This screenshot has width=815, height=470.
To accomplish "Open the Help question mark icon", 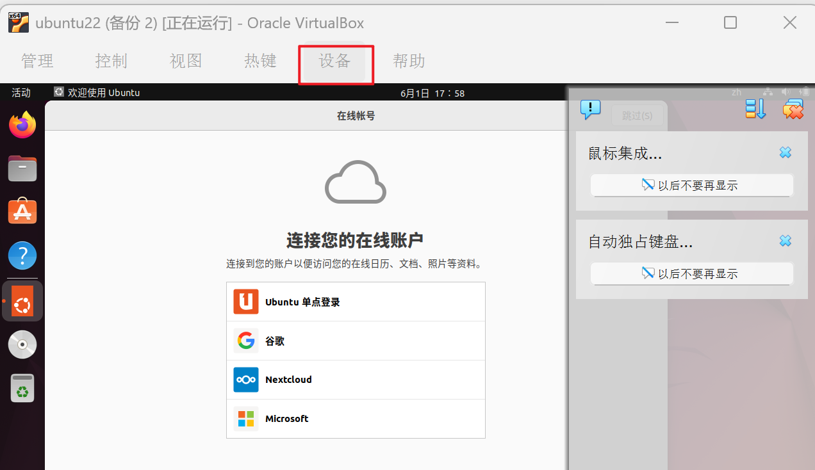I will click(x=22, y=255).
